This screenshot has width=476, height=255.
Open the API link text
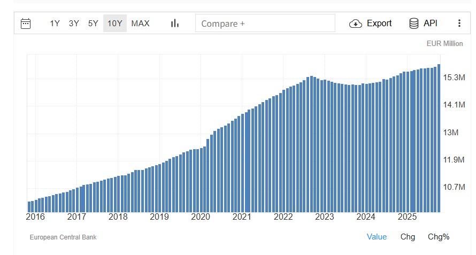tap(431, 24)
